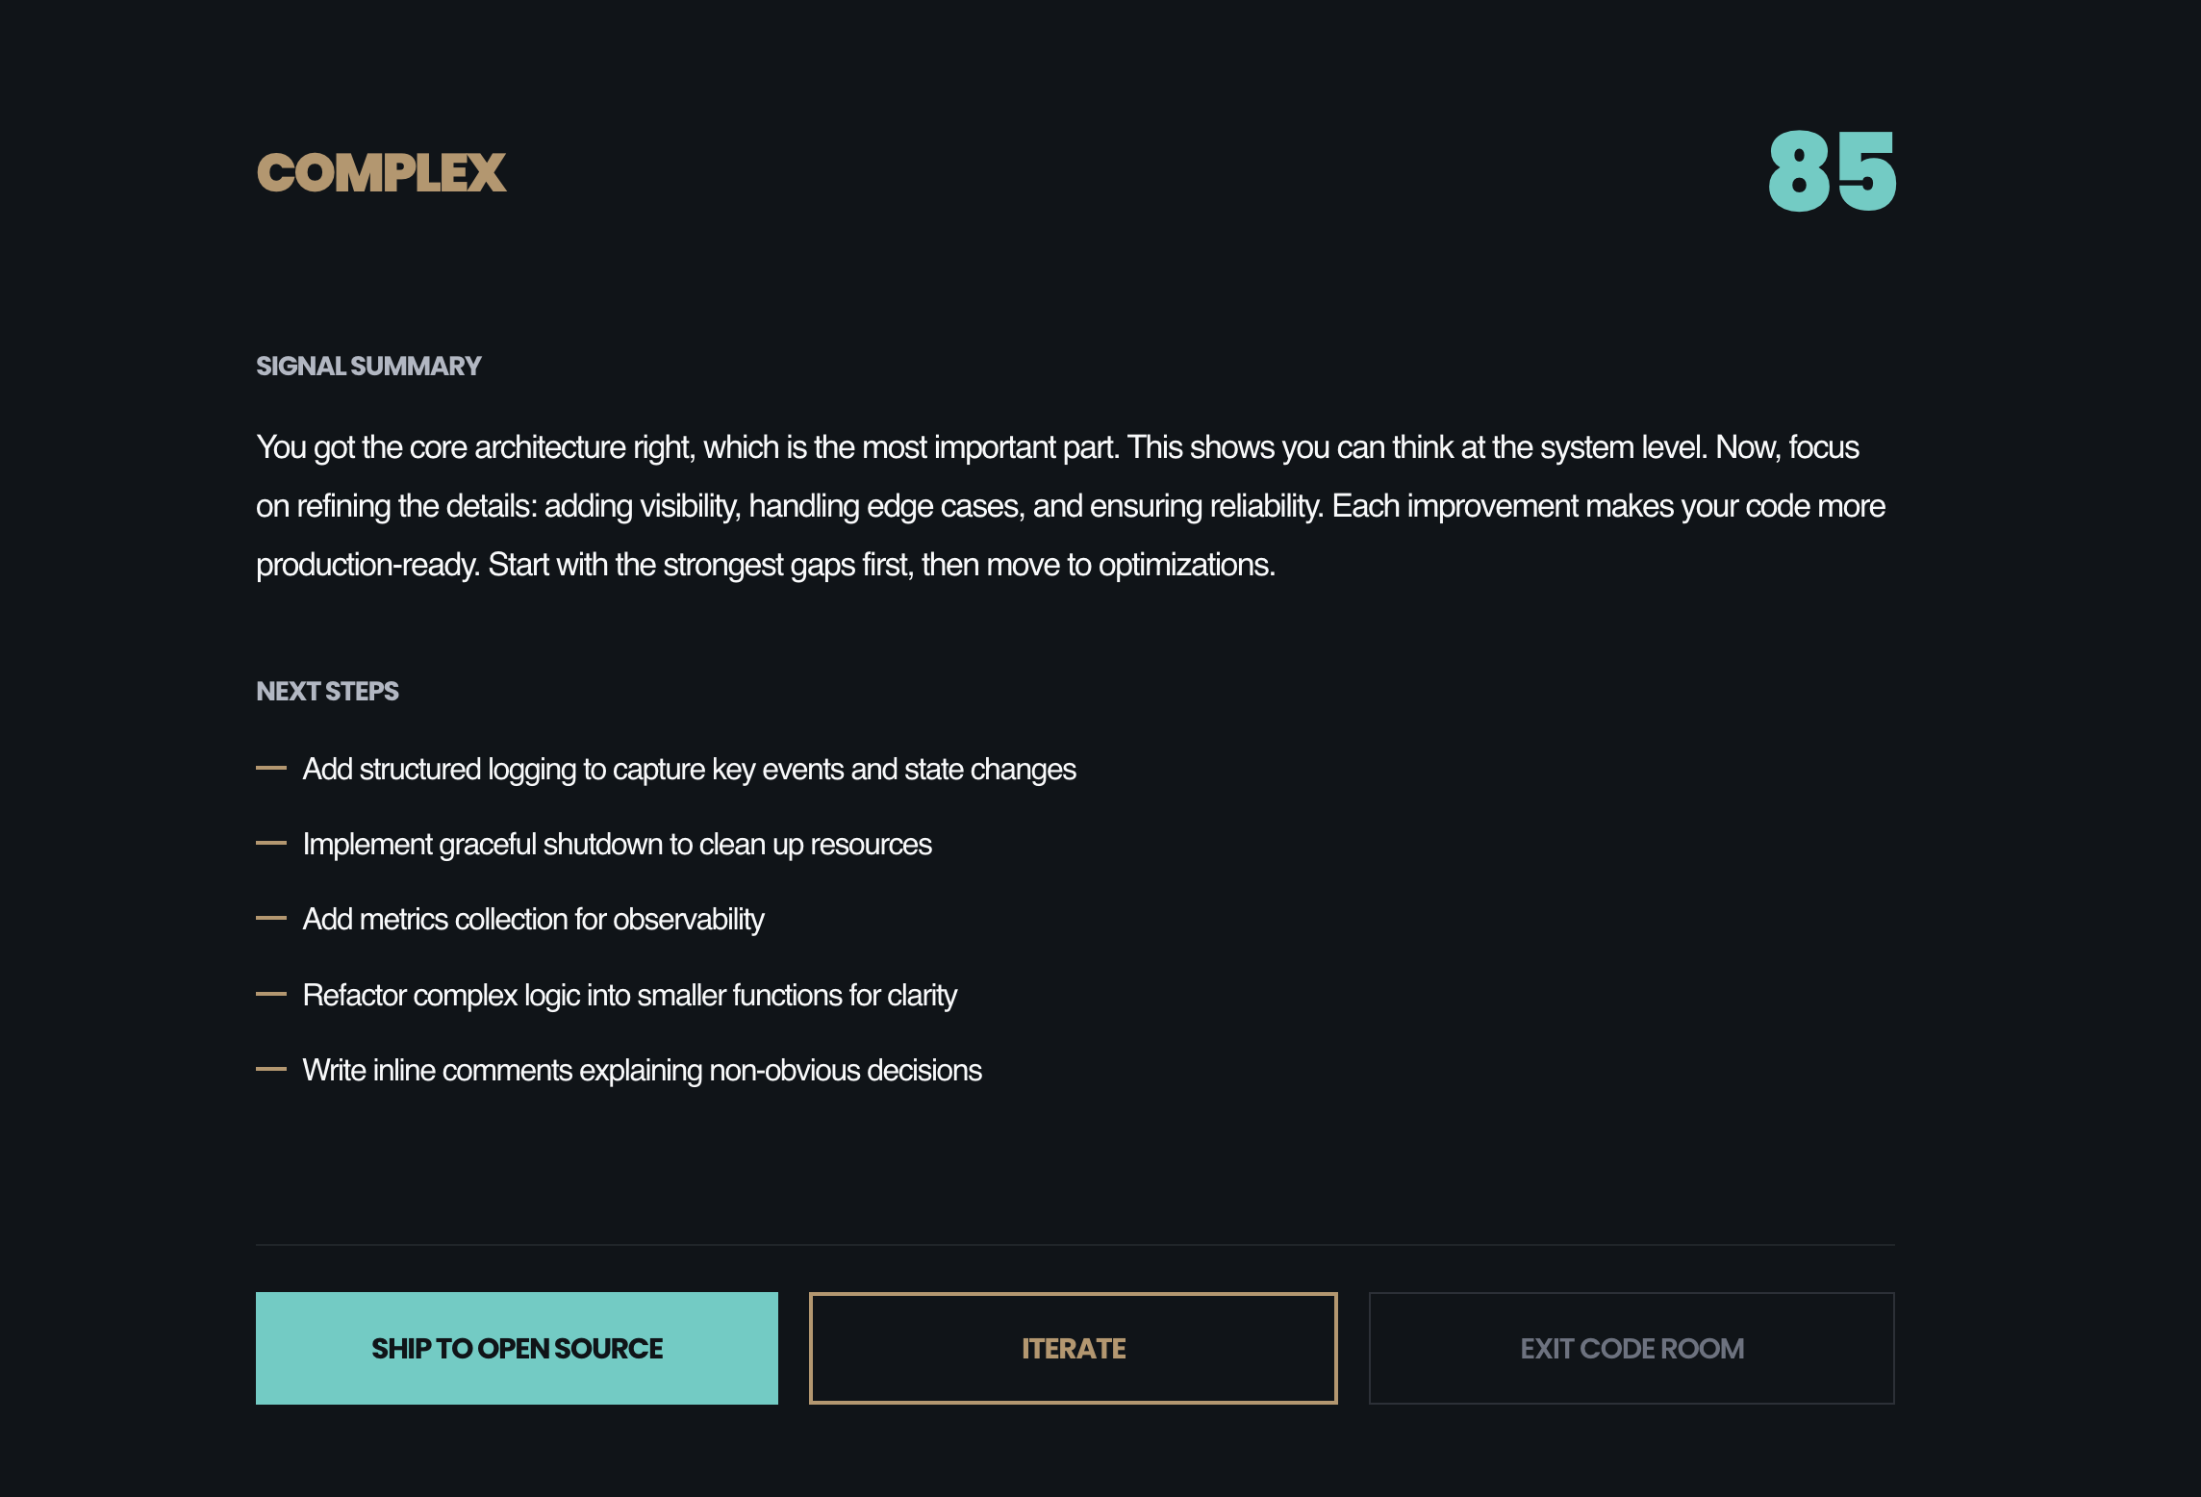Click the ITERATE button
The height and width of the screenshot is (1497, 2201).
tap(1074, 1348)
